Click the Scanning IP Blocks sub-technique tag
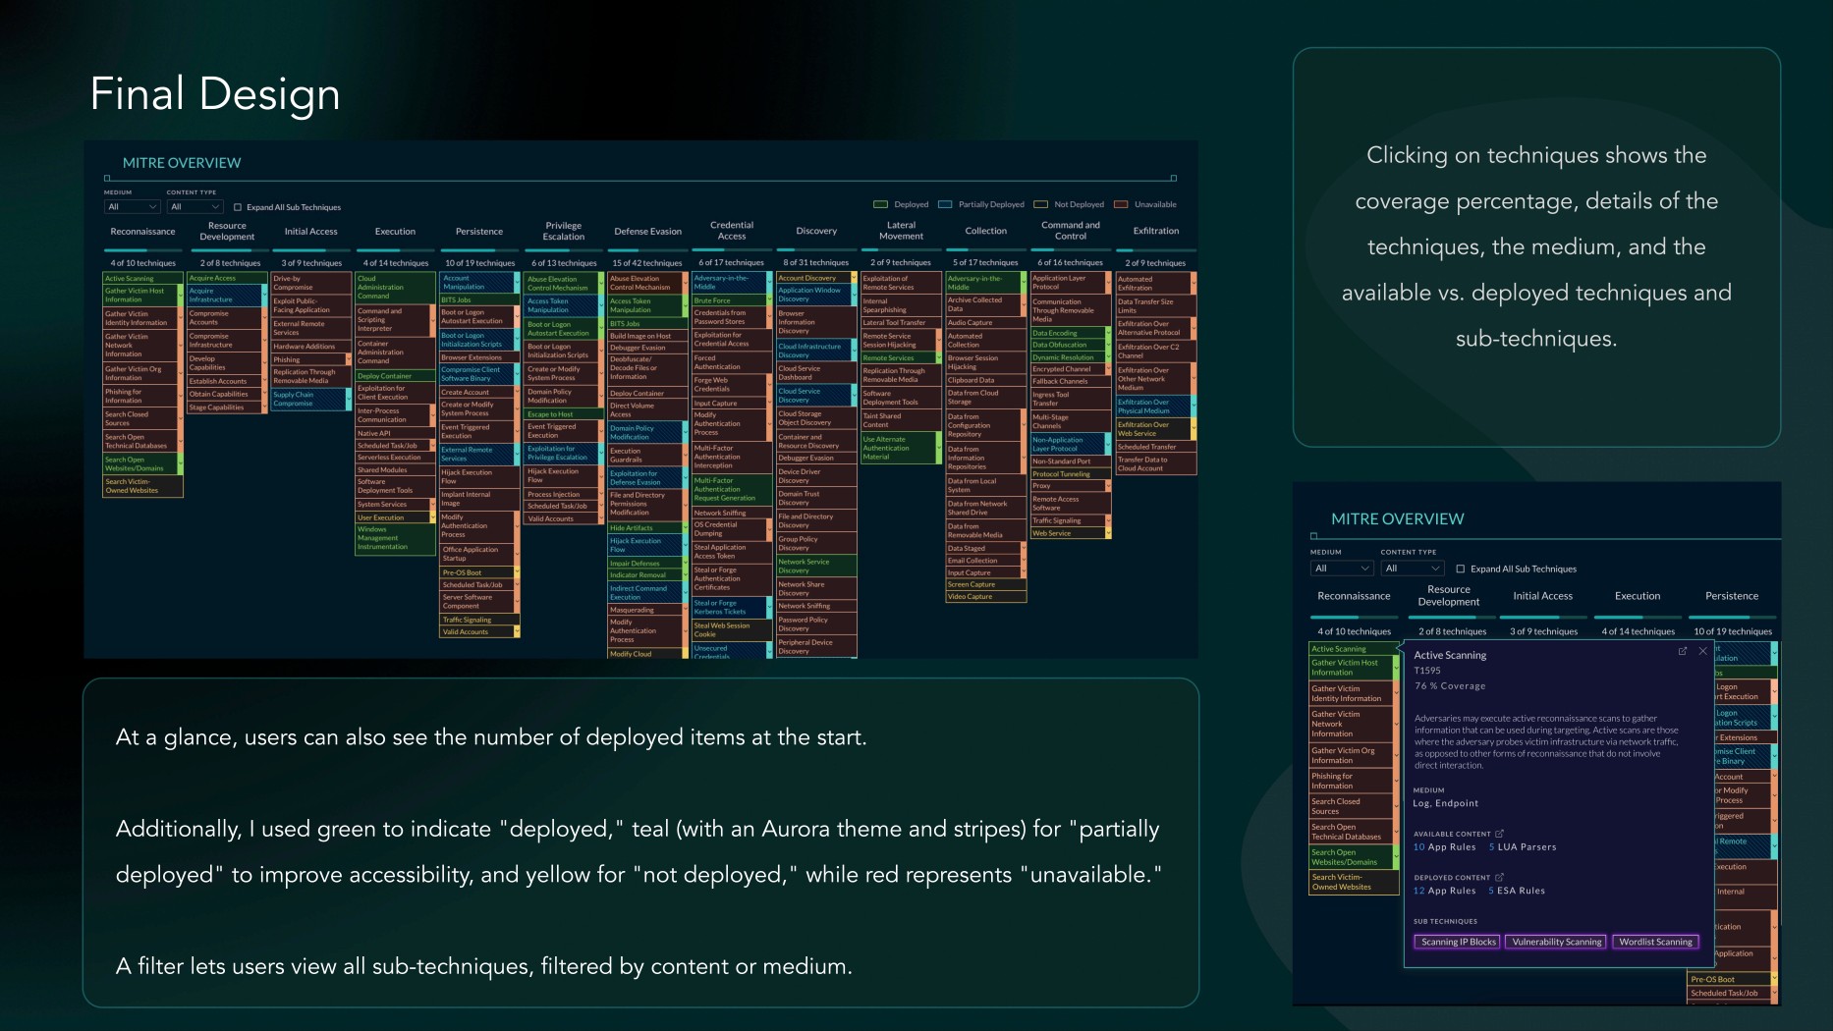Screen dimensions: 1833x1031 (1458, 942)
